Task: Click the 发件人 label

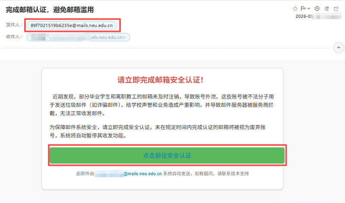Action: tap(13, 25)
